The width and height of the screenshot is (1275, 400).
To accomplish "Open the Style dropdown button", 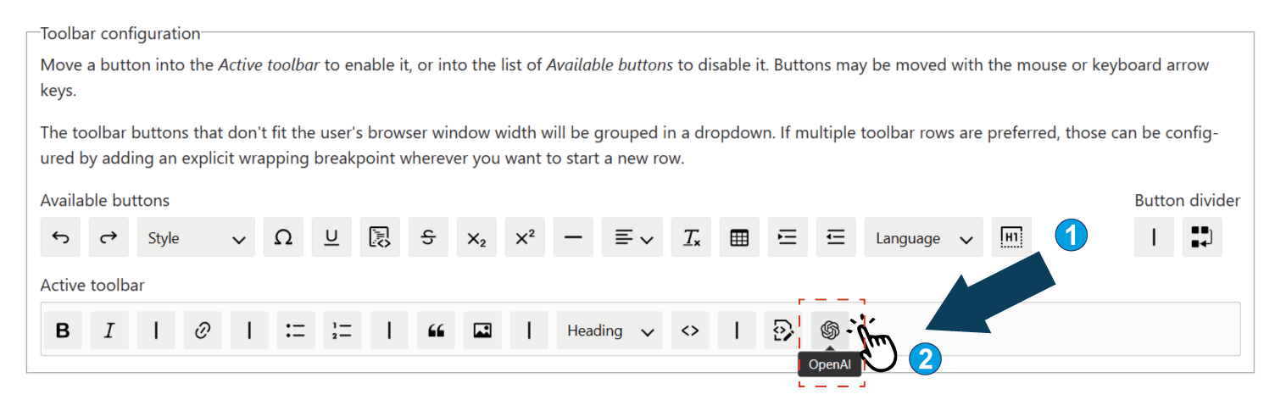I will 196,238.
